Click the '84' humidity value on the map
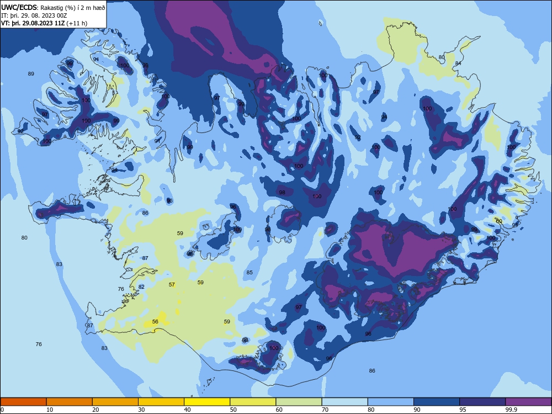Screen dimensions: 552x414 point(458,63)
